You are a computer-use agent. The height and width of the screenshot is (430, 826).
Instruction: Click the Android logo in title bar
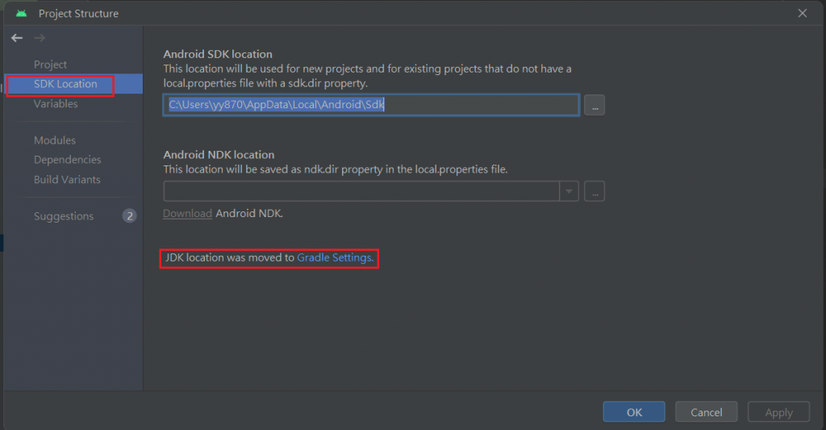tap(21, 13)
